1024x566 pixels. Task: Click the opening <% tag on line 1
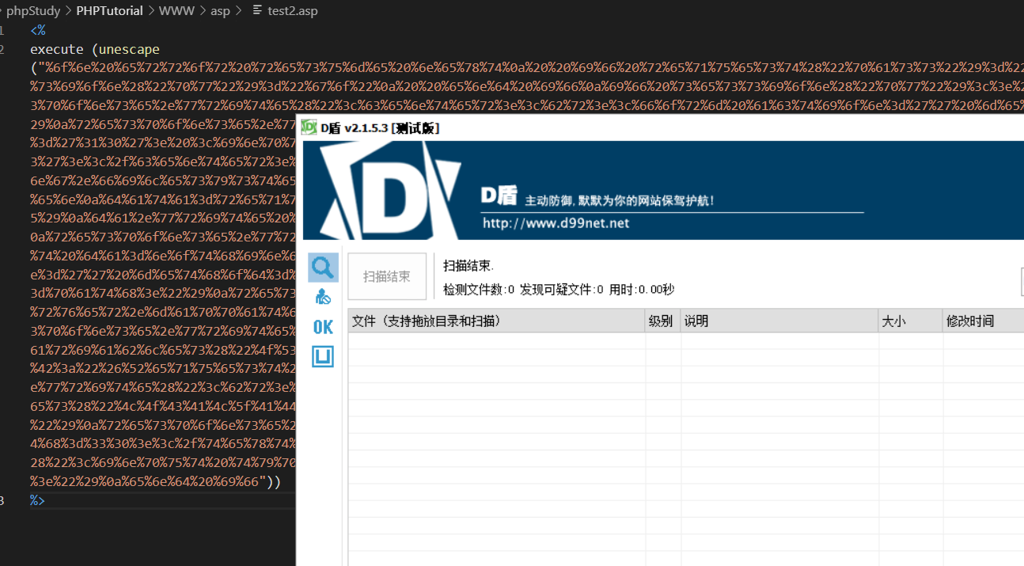tap(38, 30)
